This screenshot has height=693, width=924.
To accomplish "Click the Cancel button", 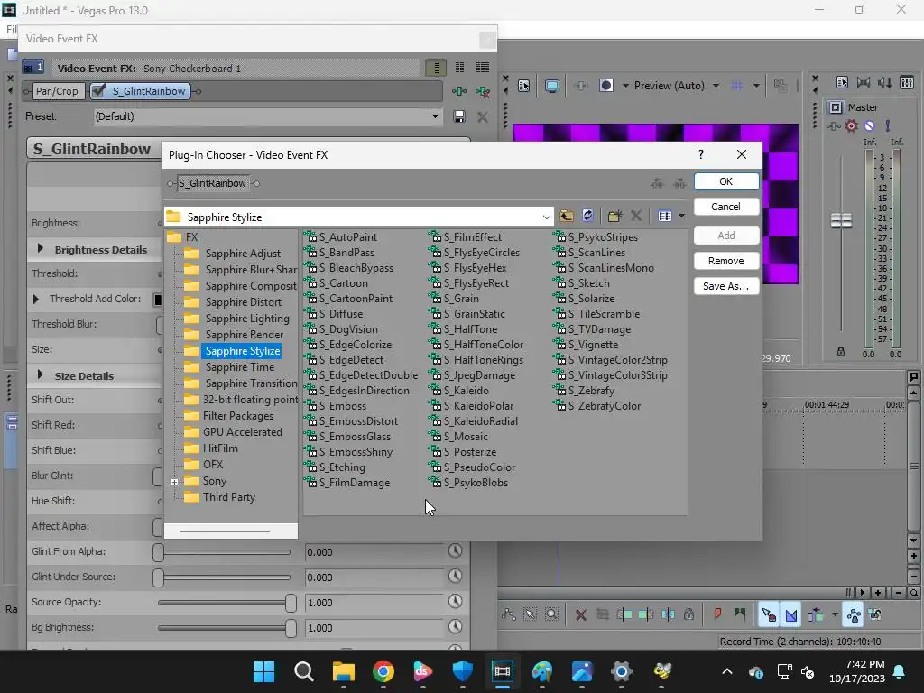I will pos(726,207).
